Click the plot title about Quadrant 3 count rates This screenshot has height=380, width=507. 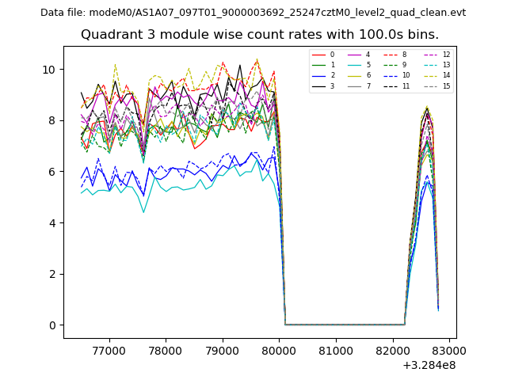click(259, 35)
